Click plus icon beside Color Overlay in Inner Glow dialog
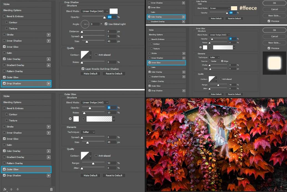287x192 pixels. tap(184, 72)
